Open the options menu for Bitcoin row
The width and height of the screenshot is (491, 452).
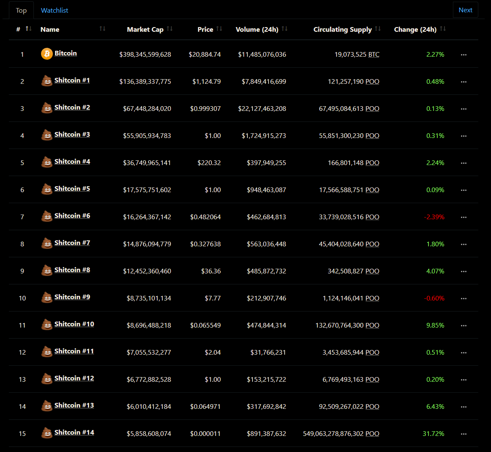point(464,54)
